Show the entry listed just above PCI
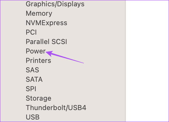Image resolution: width=169 pixels, height=122 pixels. pos(46,23)
